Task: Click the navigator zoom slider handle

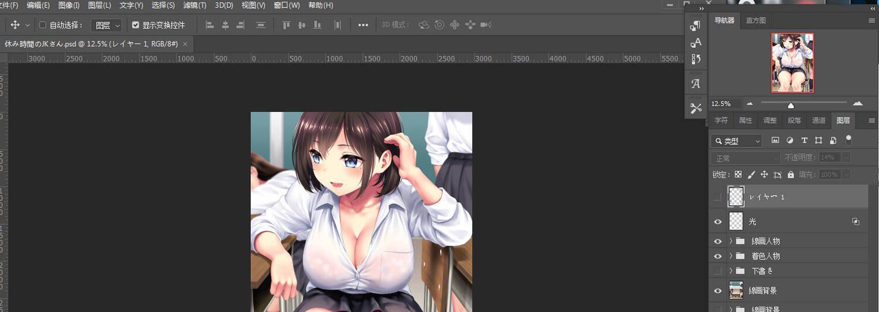Action: [x=791, y=105]
